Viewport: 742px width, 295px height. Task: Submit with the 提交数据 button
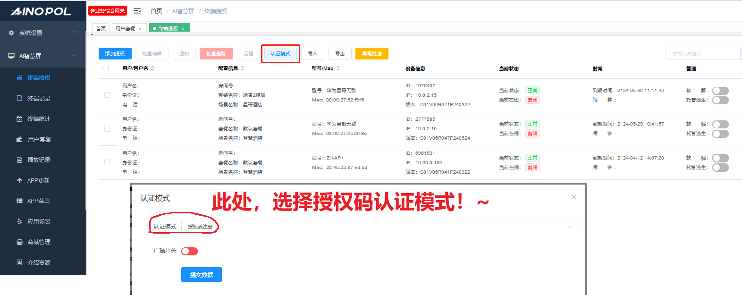(x=202, y=275)
